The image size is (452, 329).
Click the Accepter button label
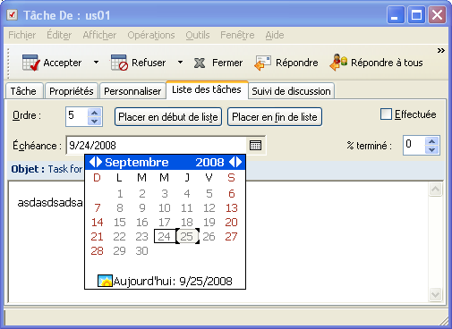[63, 63]
